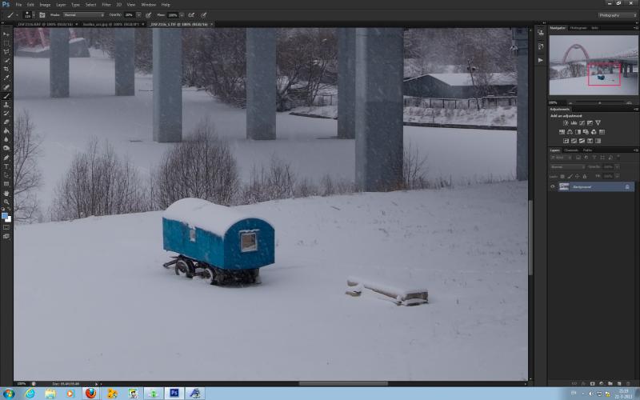Click Navigator zoom in button
This screenshot has height=400, width=640.
coord(629,103)
